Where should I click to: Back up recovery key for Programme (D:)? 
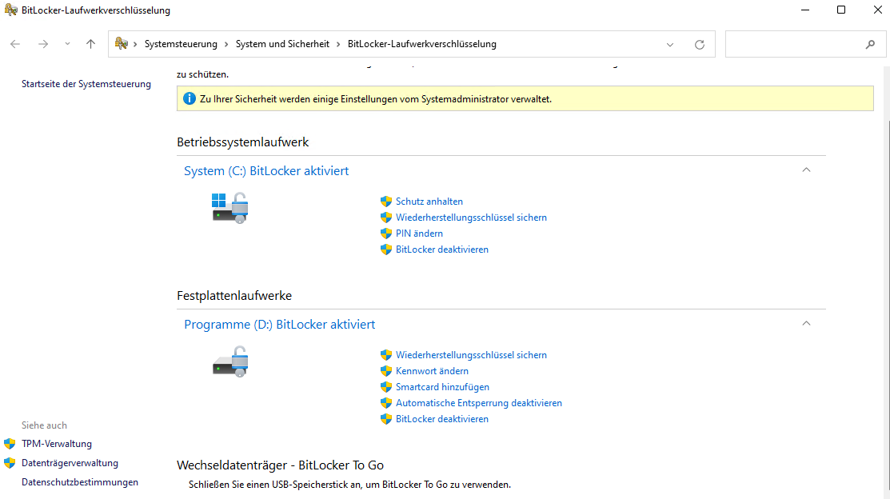tap(471, 355)
